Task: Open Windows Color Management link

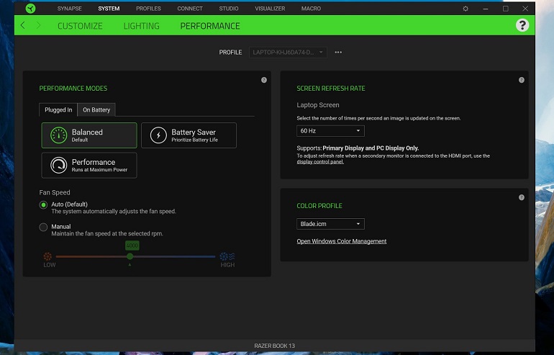Action: click(342, 241)
